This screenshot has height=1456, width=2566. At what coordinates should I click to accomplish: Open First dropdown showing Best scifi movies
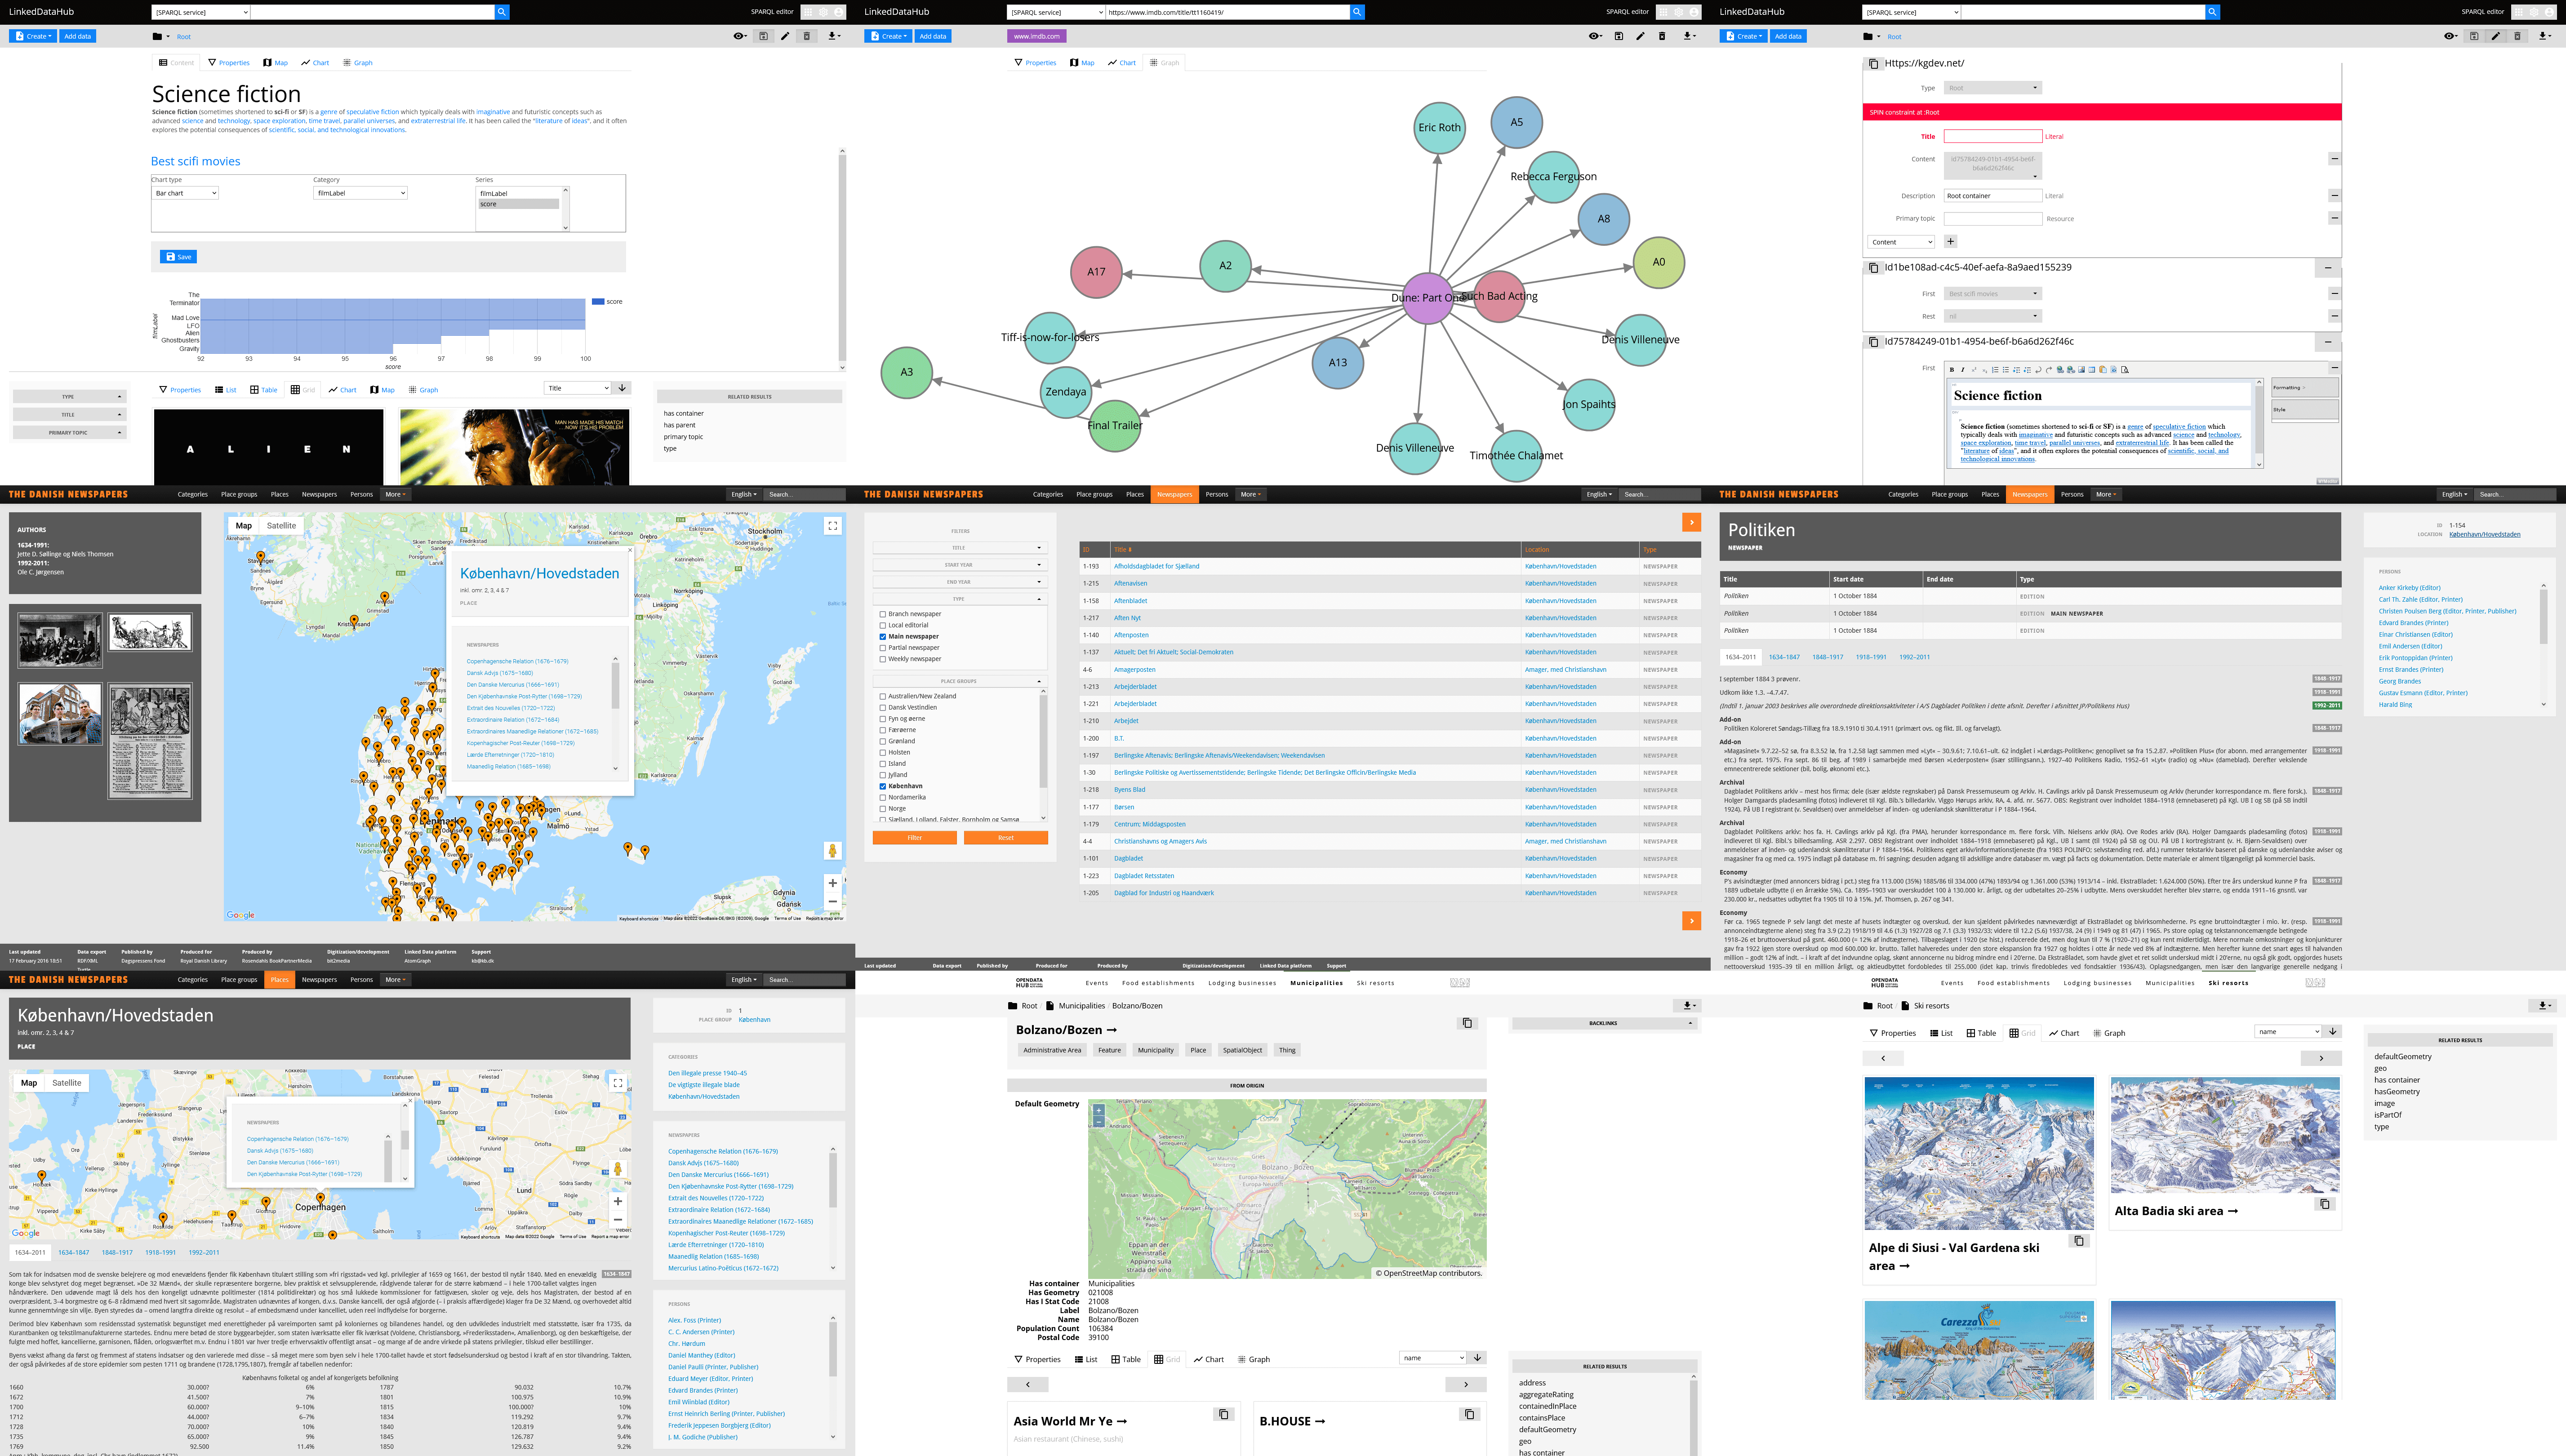click(x=1992, y=294)
